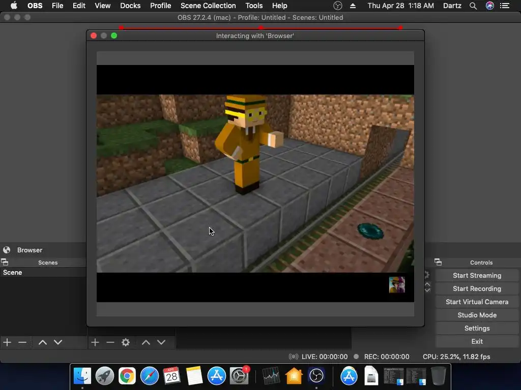The height and width of the screenshot is (390, 521).
Task: Open the File menu
Action: click(57, 6)
